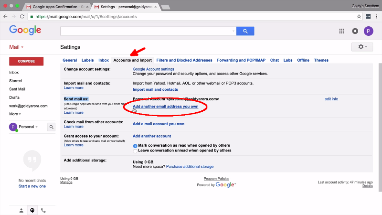
Task: Open contacts person icon at bottom
Action: tap(21, 210)
